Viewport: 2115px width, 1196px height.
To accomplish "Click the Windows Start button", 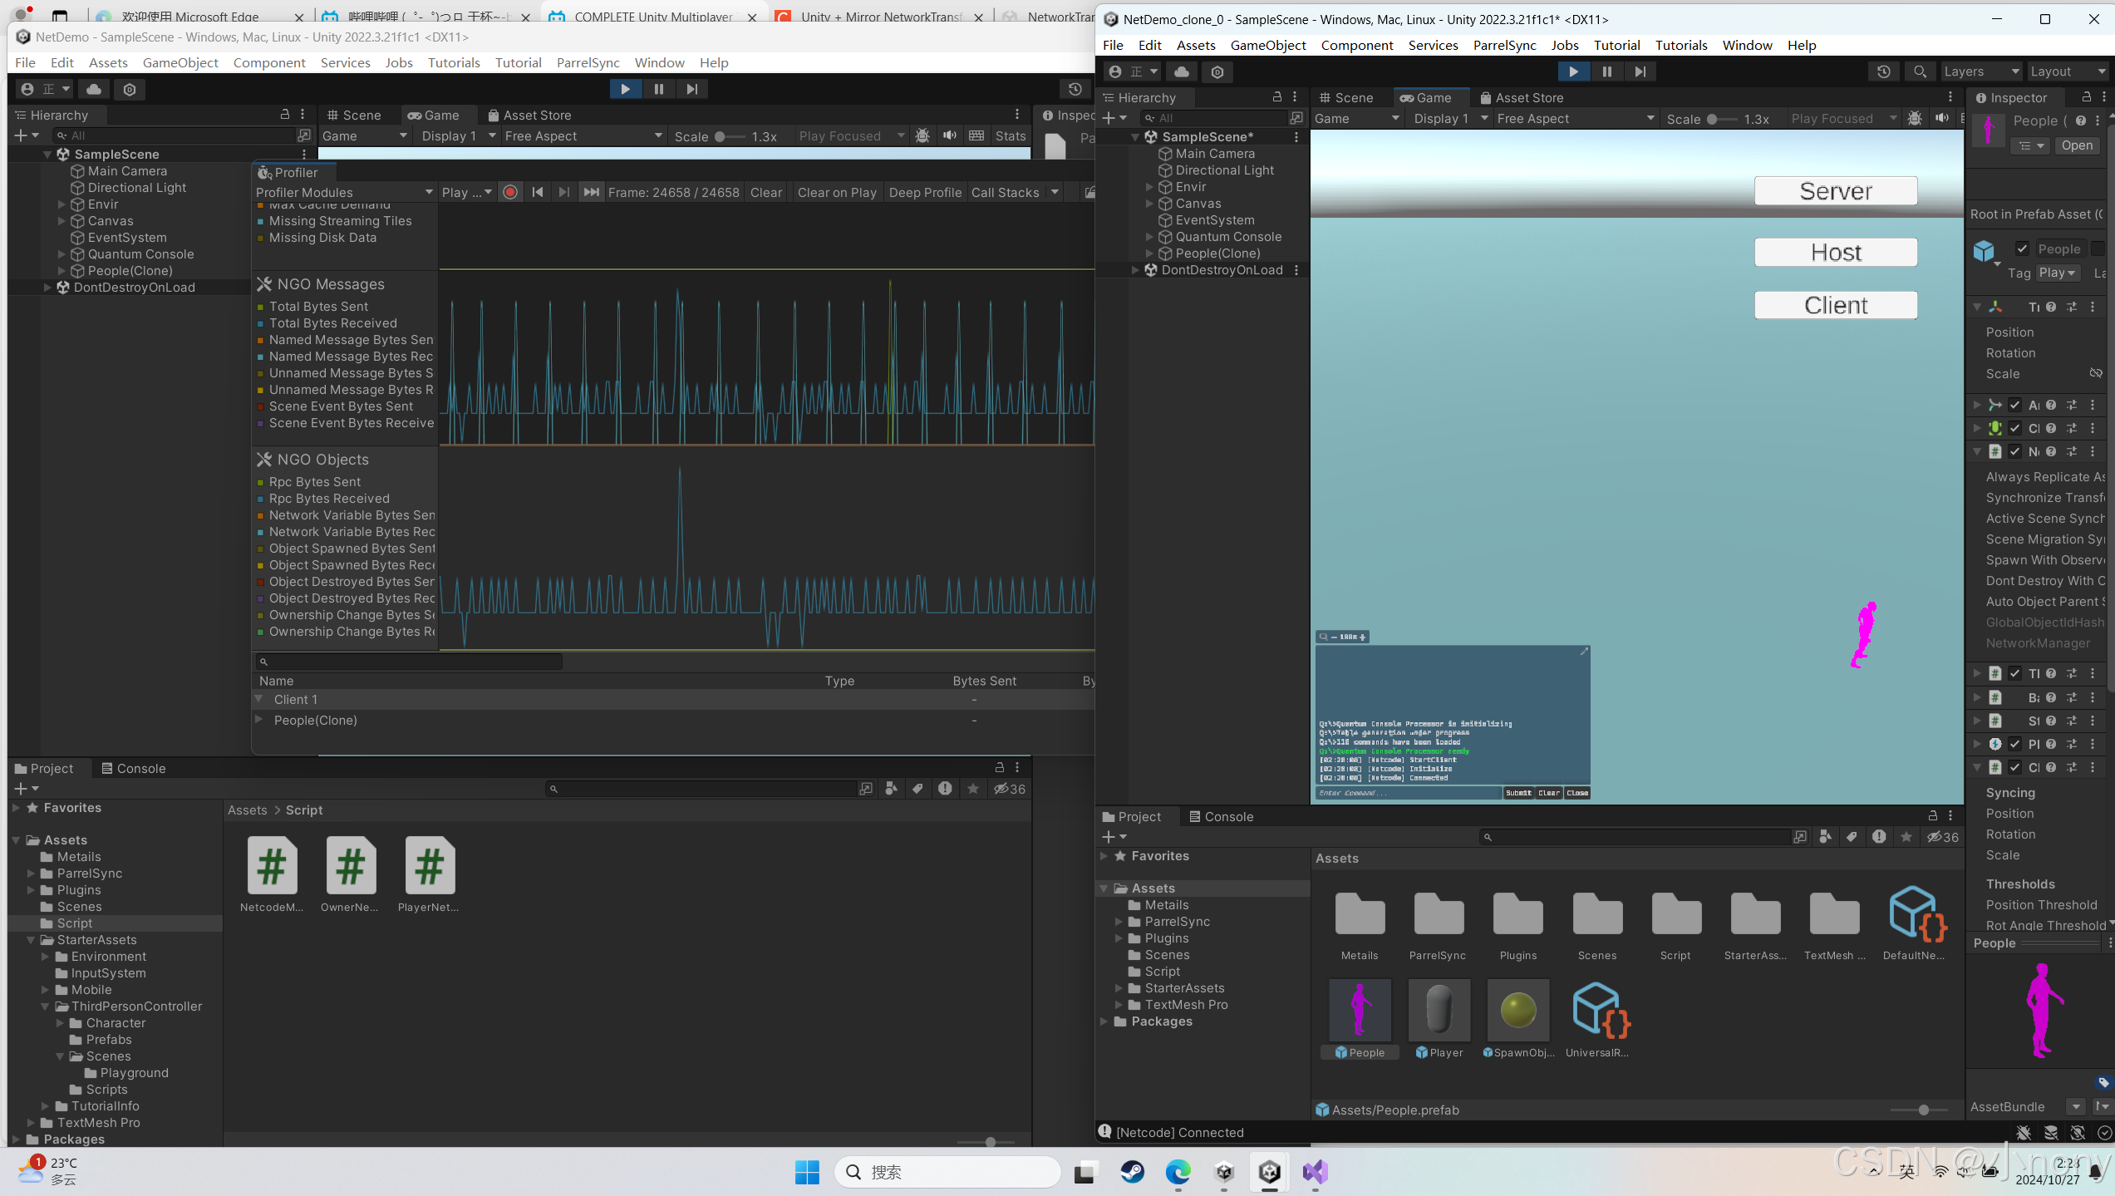I will coord(807,1172).
